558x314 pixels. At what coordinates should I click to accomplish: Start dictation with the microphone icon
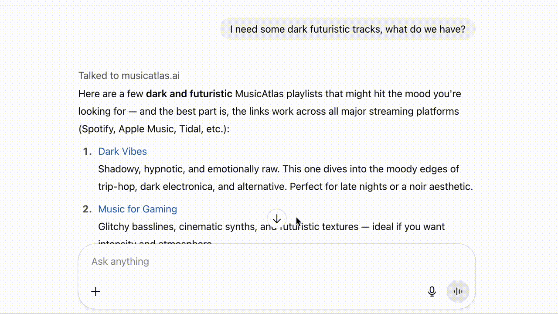pos(432,292)
